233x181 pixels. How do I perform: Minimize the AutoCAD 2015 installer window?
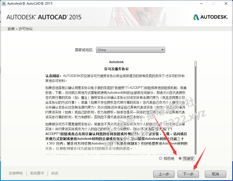point(201,4)
